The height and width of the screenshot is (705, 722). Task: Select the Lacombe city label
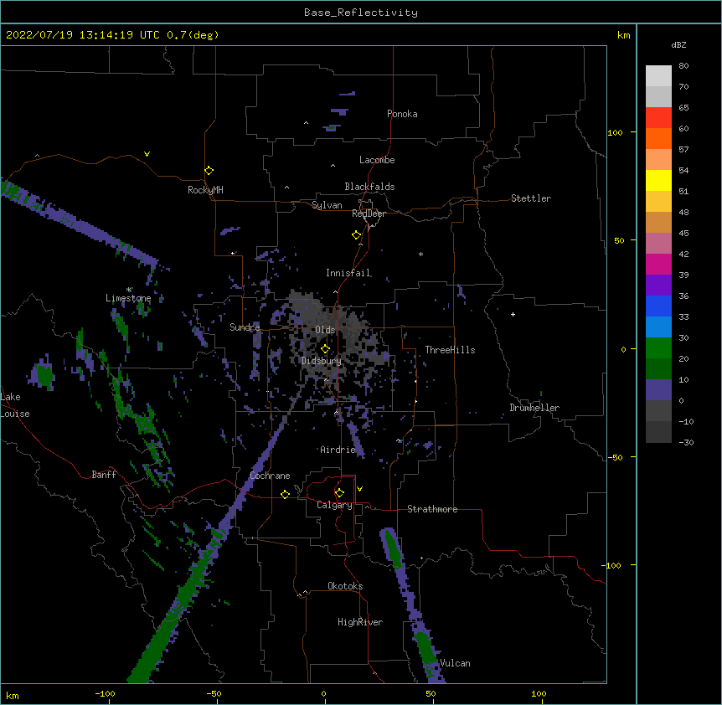pyautogui.click(x=377, y=160)
